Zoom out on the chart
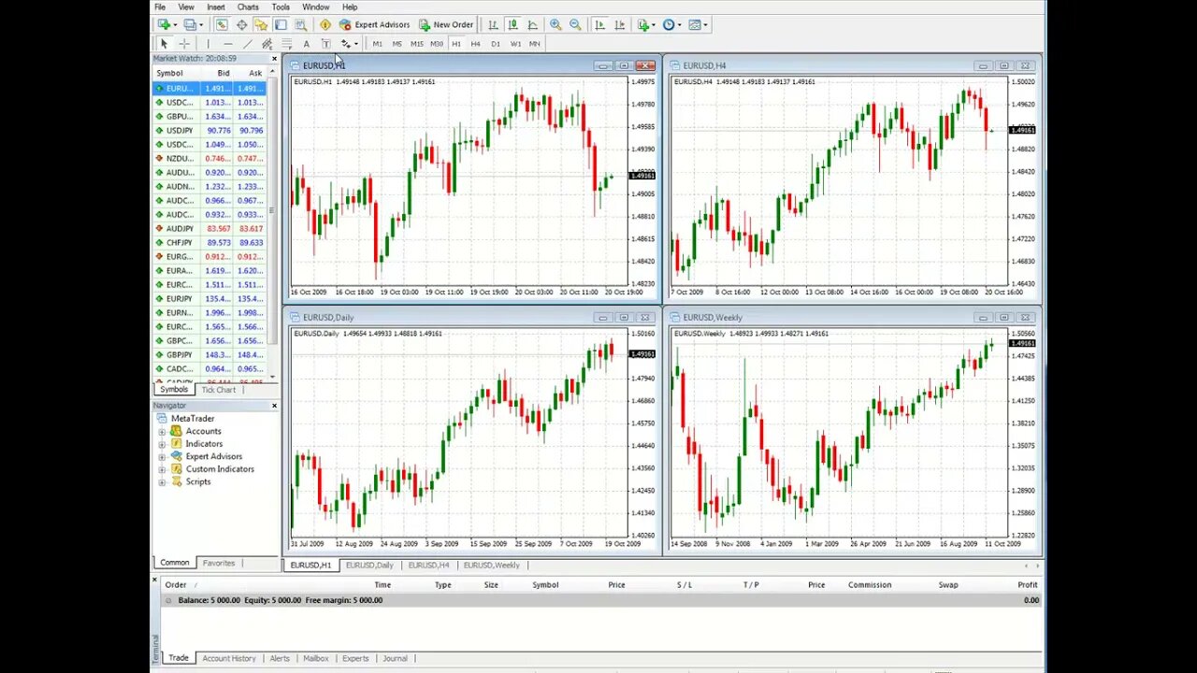 pos(575,24)
